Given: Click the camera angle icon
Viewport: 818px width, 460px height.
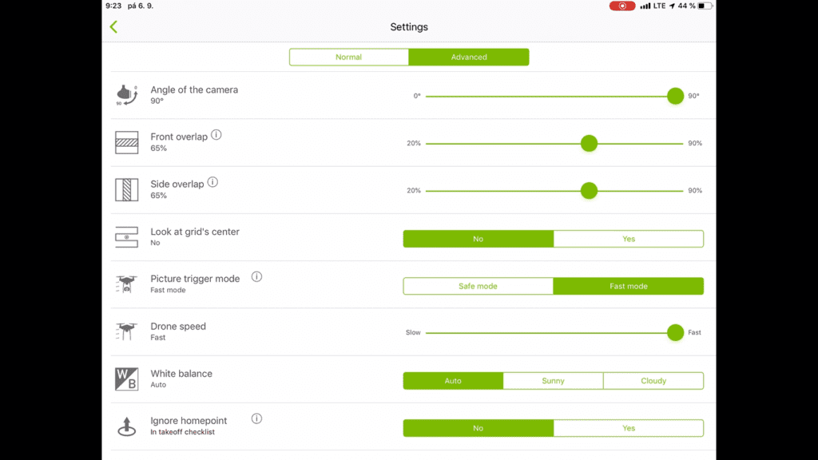Looking at the screenshot, I should pyautogui.click(x=126, y=95).
